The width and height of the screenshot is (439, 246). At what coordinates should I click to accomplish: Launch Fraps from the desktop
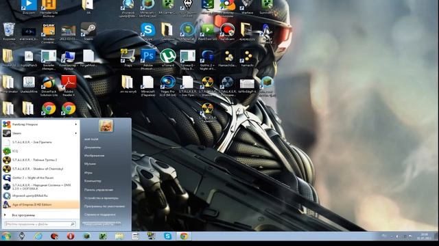(x=128, y=57)
